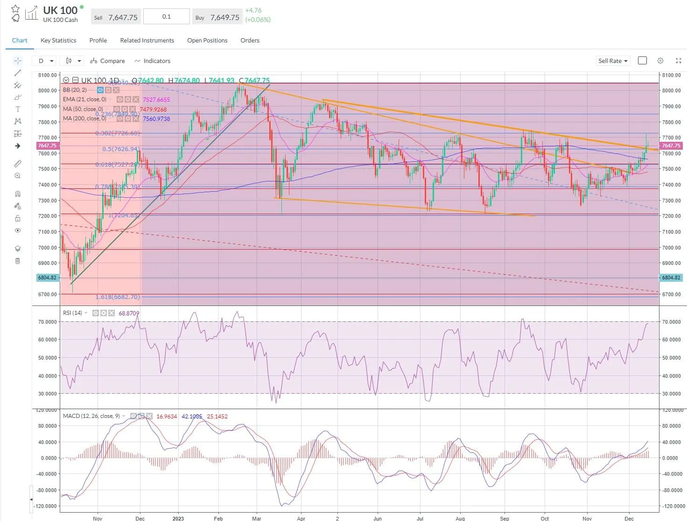Select the zoom in tool

18,176
